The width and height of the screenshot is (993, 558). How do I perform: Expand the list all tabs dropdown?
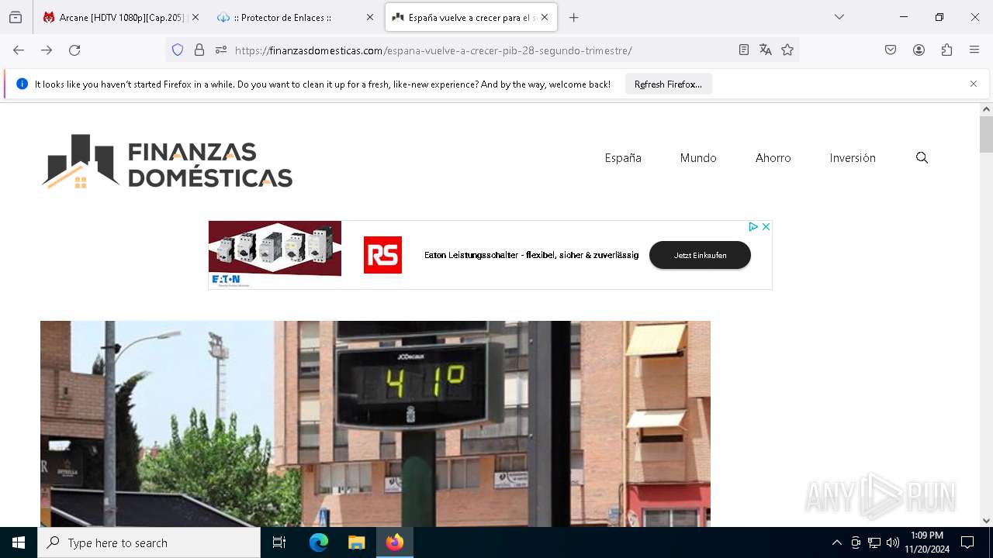point(839,17)
